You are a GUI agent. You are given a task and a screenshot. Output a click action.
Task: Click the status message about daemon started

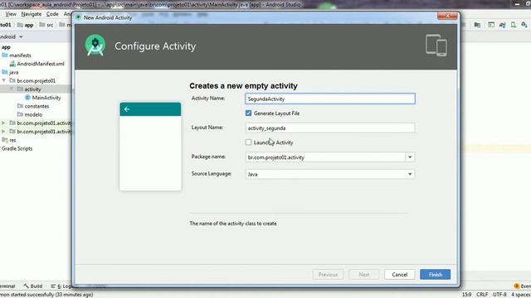point(46,295)
